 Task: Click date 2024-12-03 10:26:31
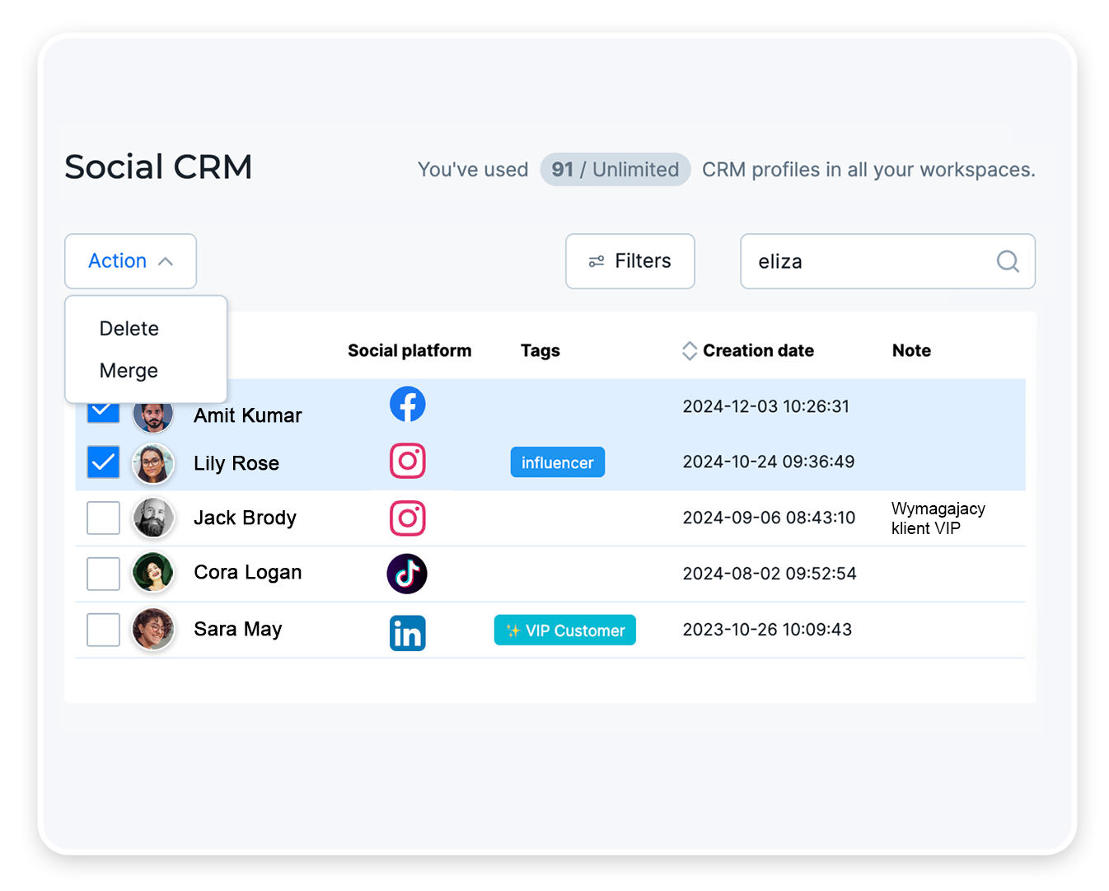[765, 406]
